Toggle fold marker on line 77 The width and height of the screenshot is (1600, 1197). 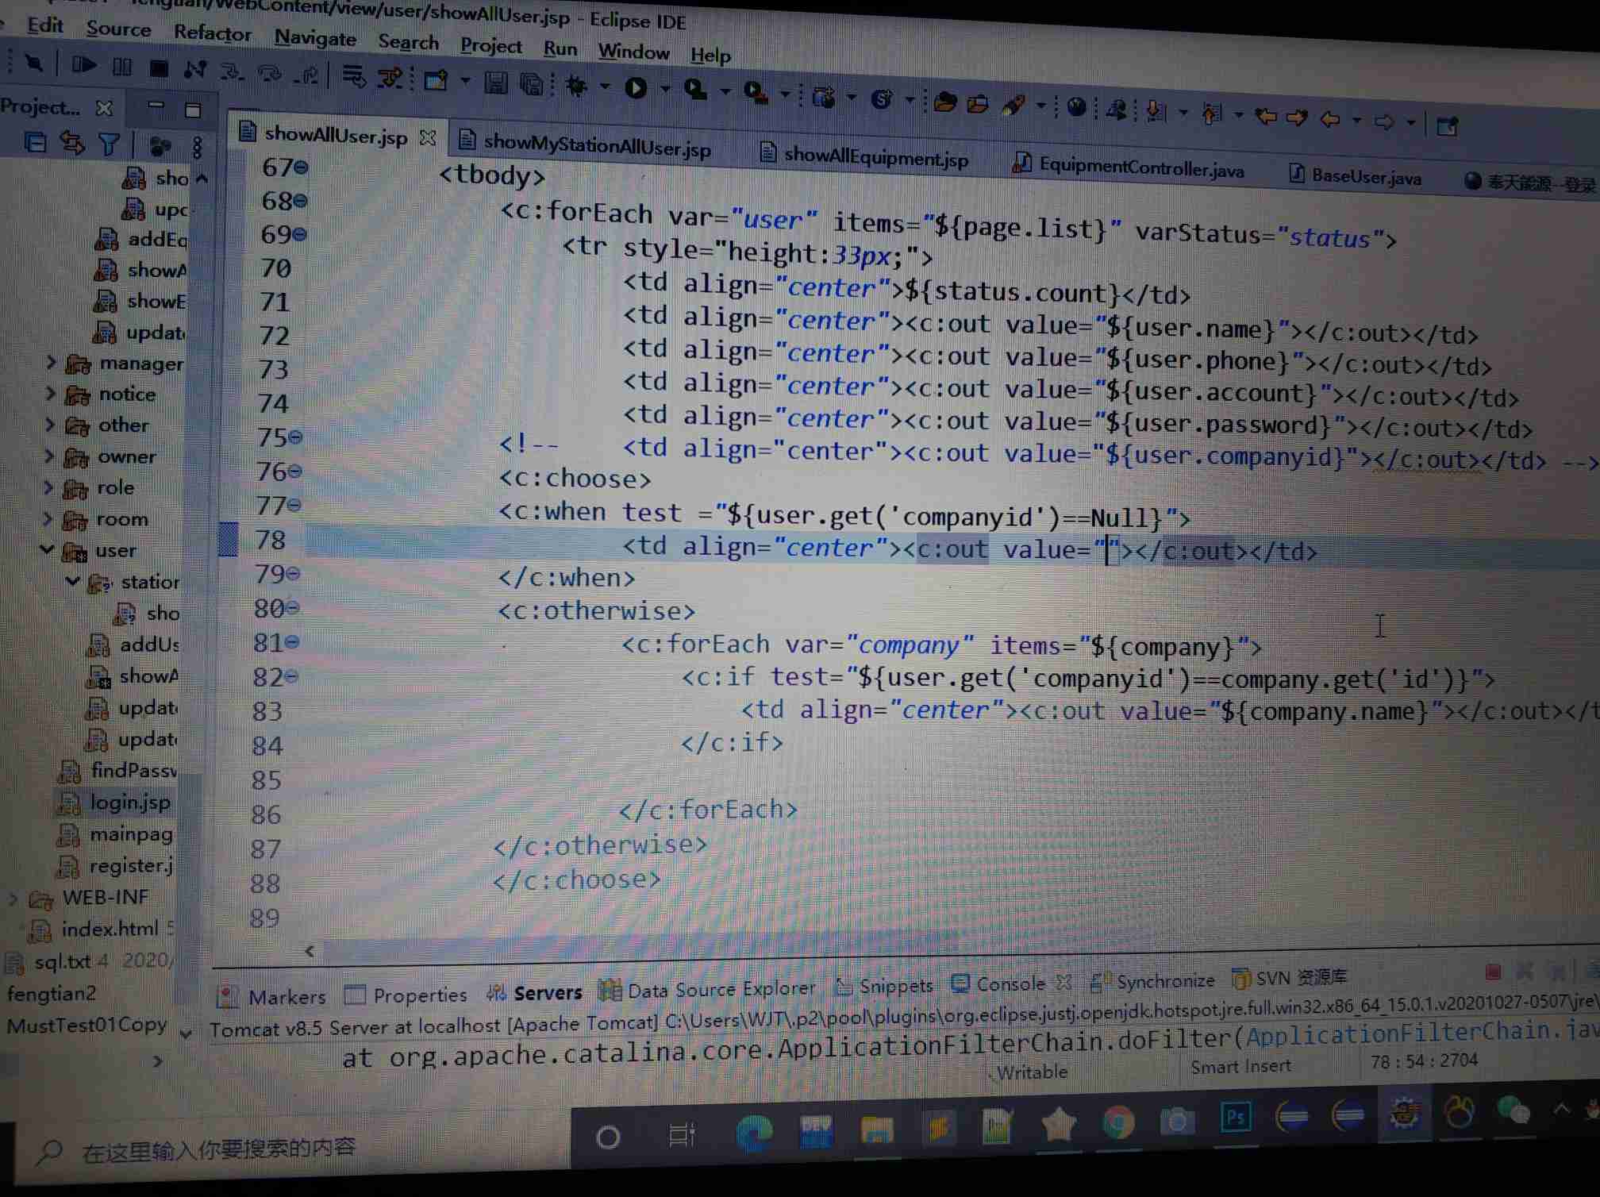(x=294, y=505)
